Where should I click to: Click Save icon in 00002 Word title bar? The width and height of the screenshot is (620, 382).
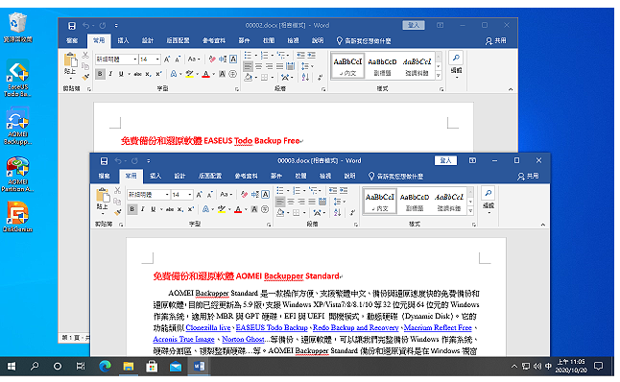tap(72, 26)
